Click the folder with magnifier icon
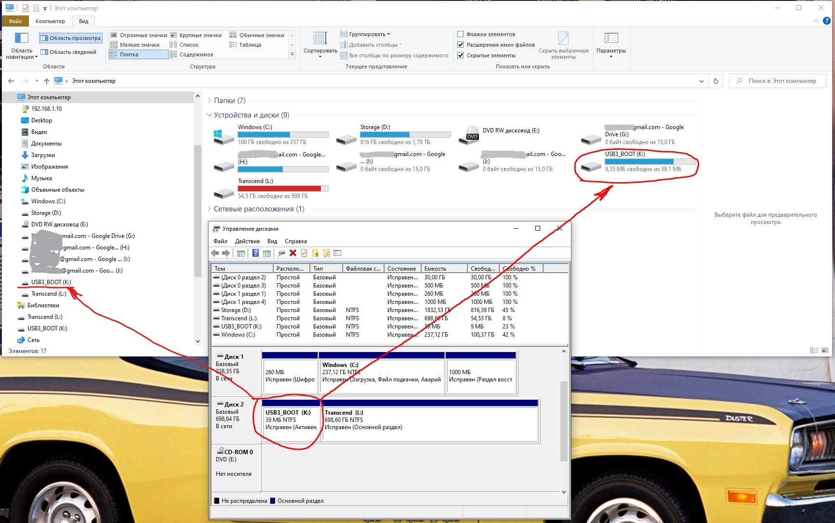Screen dimensions: 835x523 326,253
